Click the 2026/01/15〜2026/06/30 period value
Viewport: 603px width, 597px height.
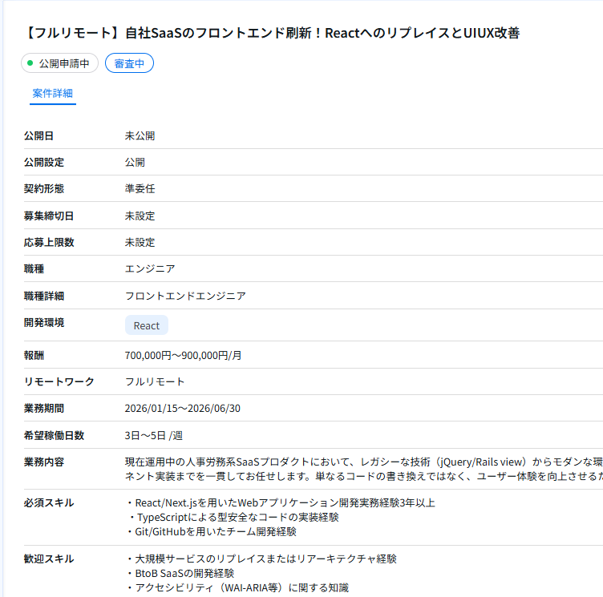[182, 408]
